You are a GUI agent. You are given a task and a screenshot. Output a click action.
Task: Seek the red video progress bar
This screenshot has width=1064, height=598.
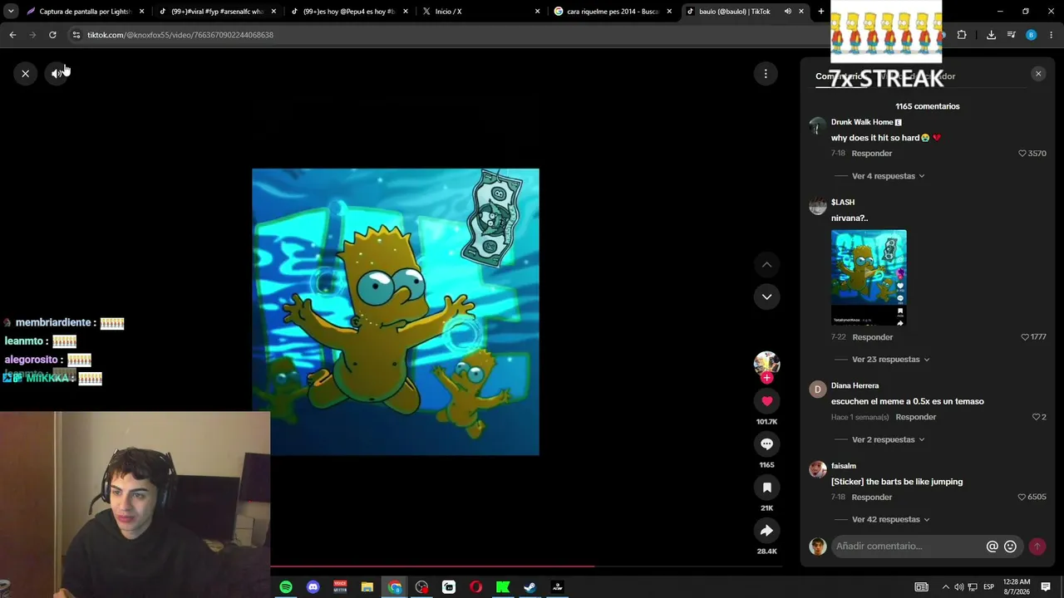(525, 566)
